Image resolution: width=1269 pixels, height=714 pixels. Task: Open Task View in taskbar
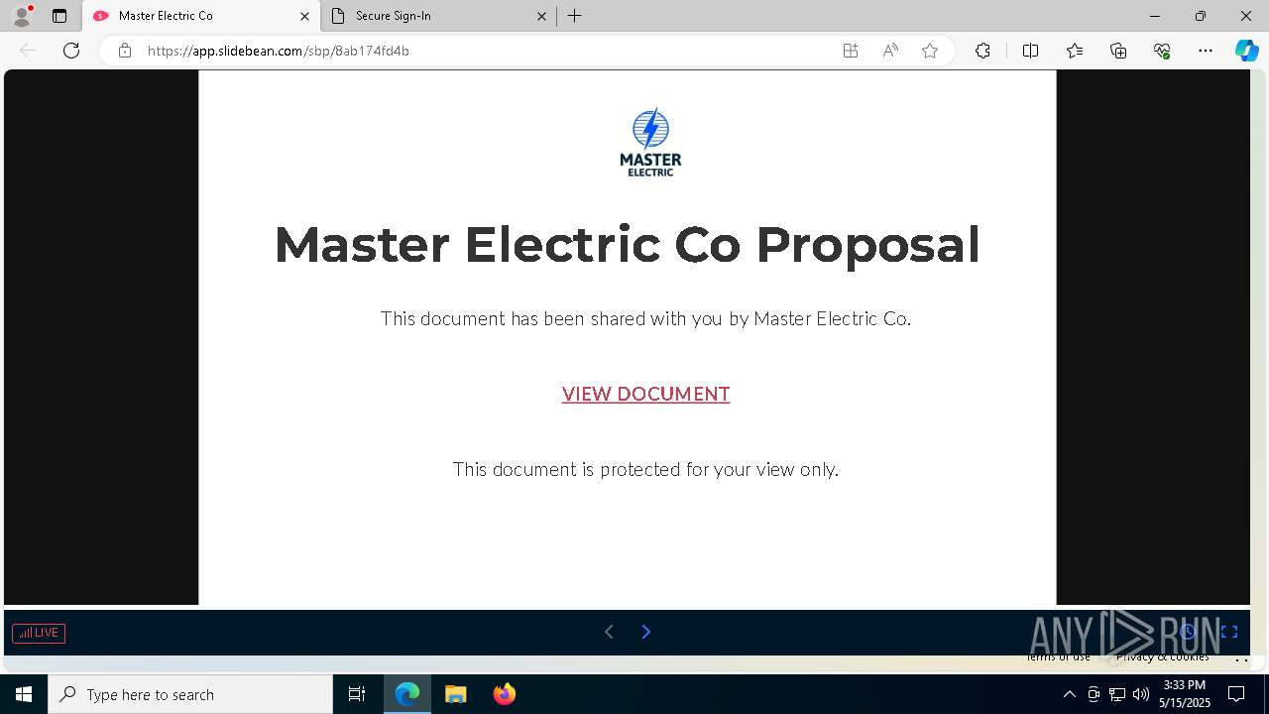click(x=357, y=694)
